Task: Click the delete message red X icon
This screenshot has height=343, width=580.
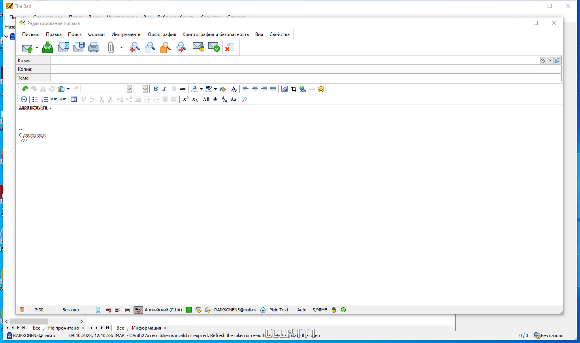Action: tap(229, 48)
